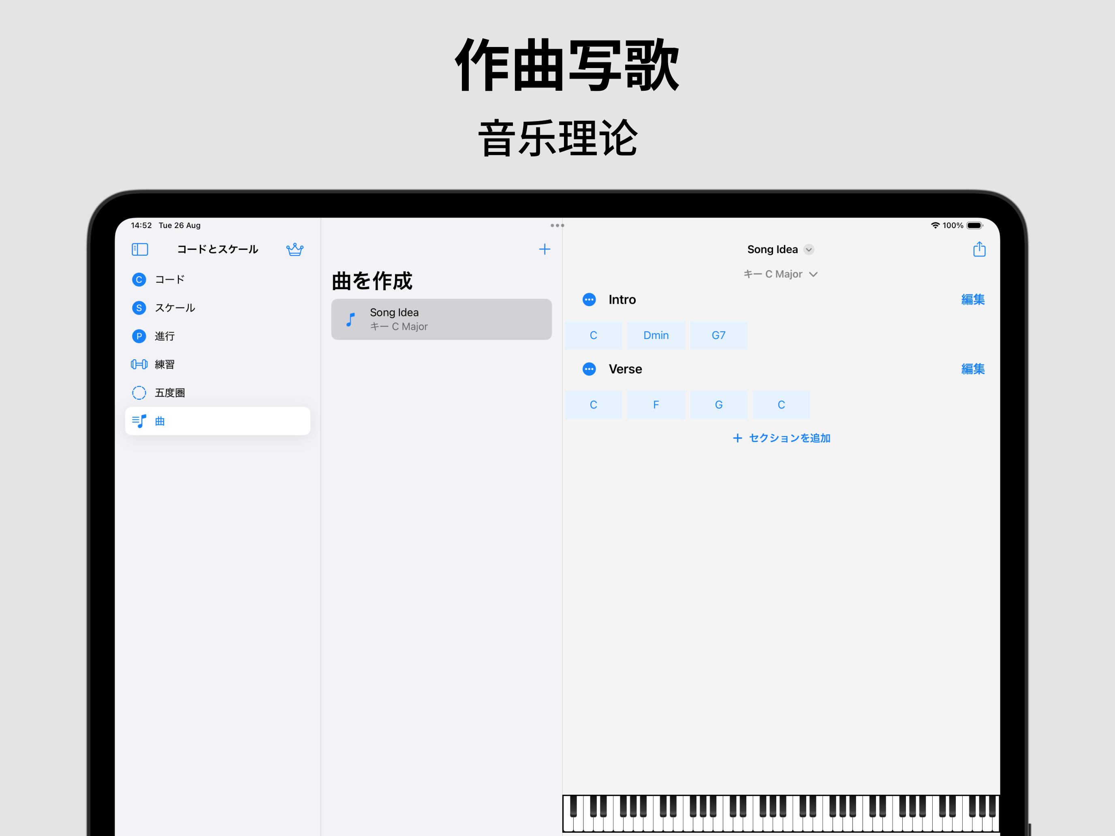Viewport: 1115px width, 836px height.
Task: Click the 曲を作成 heading
Action: click(372, 281)
